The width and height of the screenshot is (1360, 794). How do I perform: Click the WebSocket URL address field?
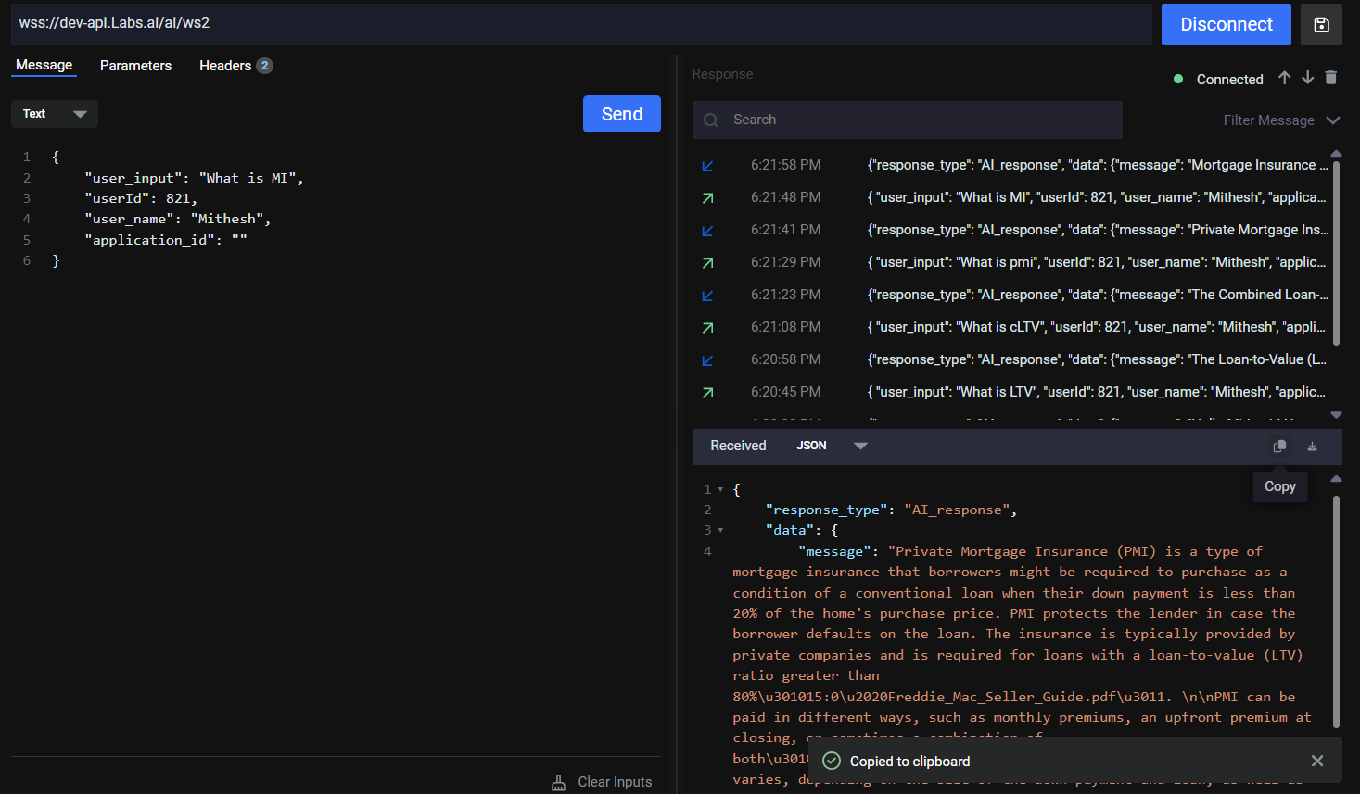pyautogui.click(x=581, y=23)
